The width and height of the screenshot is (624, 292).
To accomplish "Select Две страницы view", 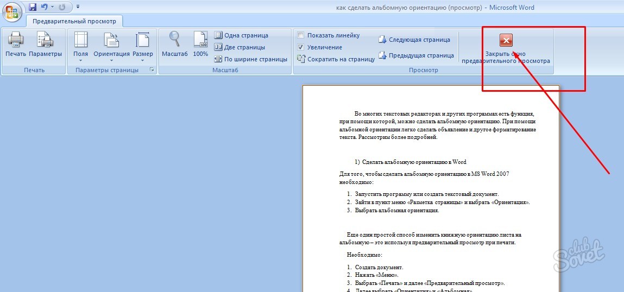I will 239,47.
